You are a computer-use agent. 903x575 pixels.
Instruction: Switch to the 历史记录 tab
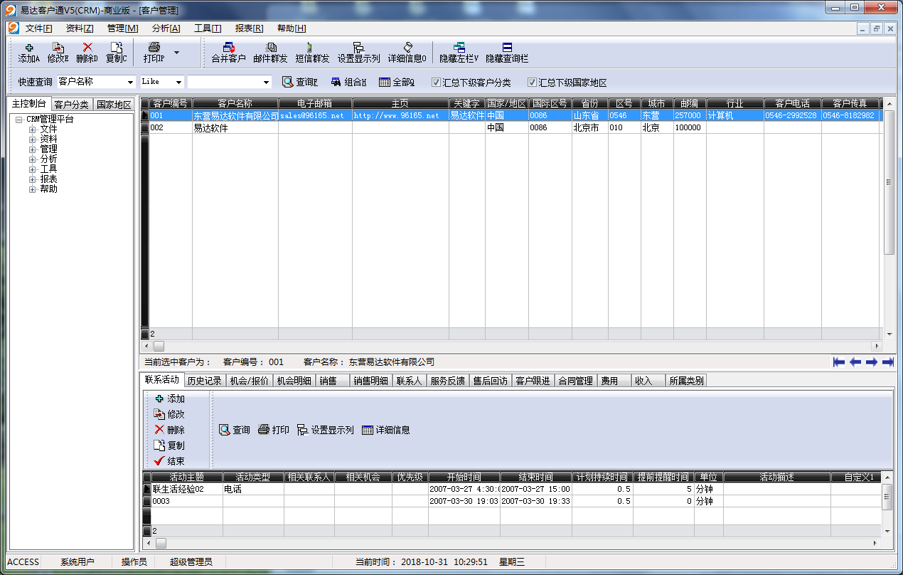click(205, 381)
